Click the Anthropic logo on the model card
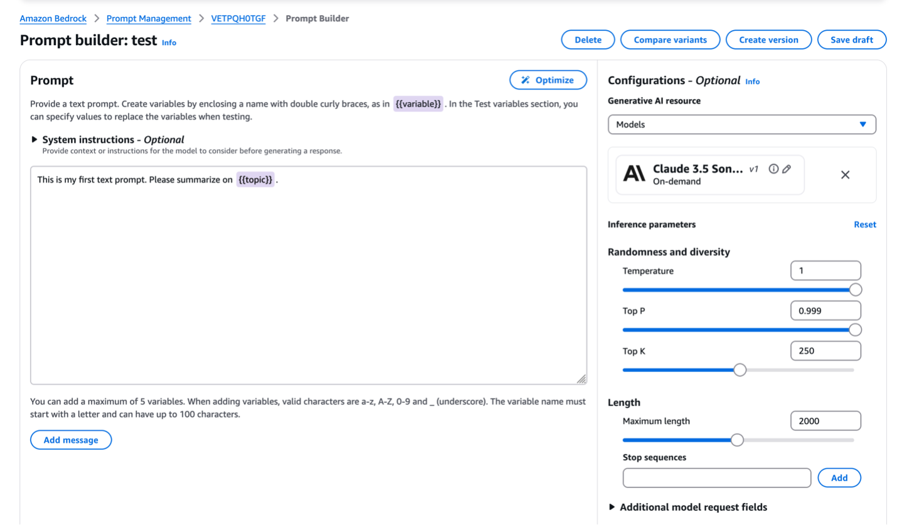 pos(634,174)
